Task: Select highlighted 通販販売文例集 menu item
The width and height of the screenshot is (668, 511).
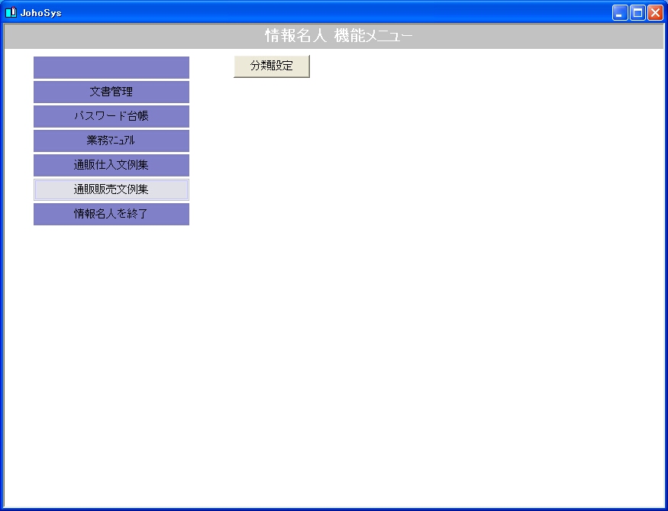Action: (111, 189)
